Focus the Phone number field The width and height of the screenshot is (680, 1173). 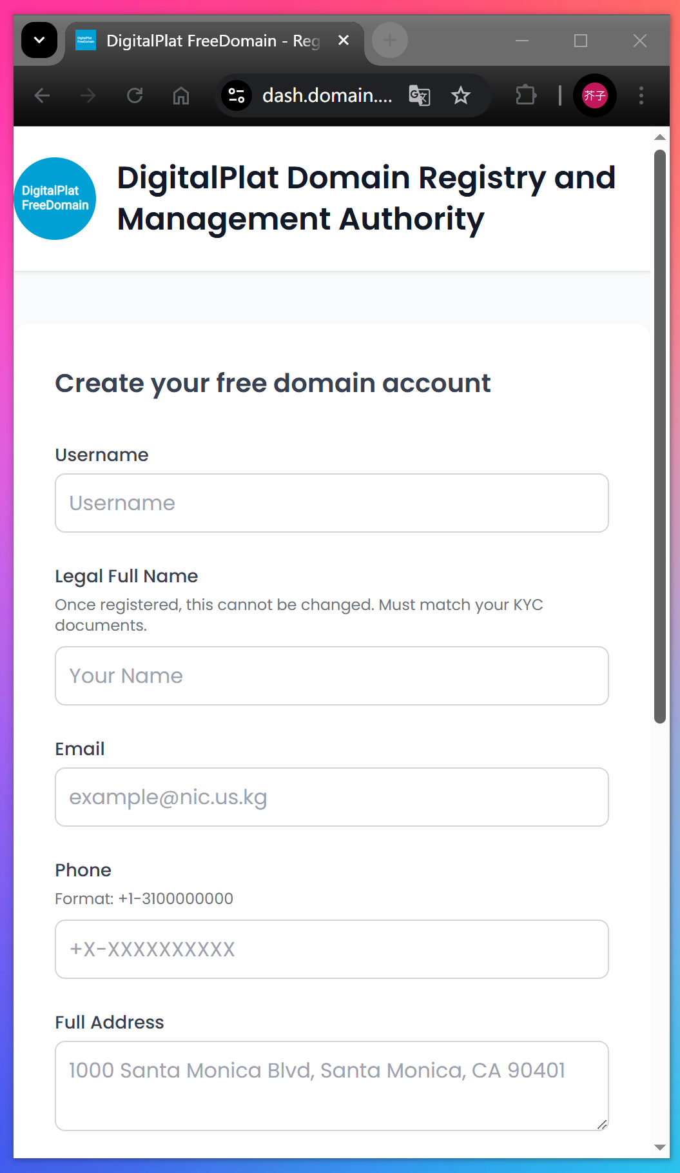tap(332, 949)
